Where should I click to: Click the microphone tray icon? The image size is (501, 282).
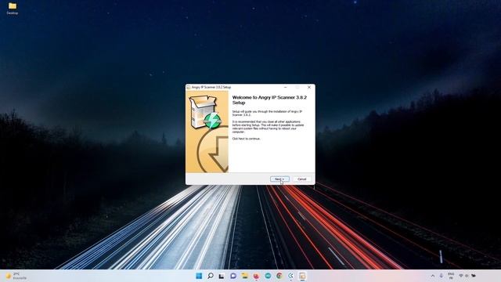point(442,276)
